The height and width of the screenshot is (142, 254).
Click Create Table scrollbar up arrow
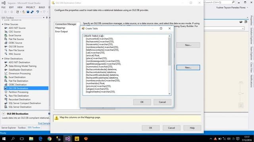(169, 36)
